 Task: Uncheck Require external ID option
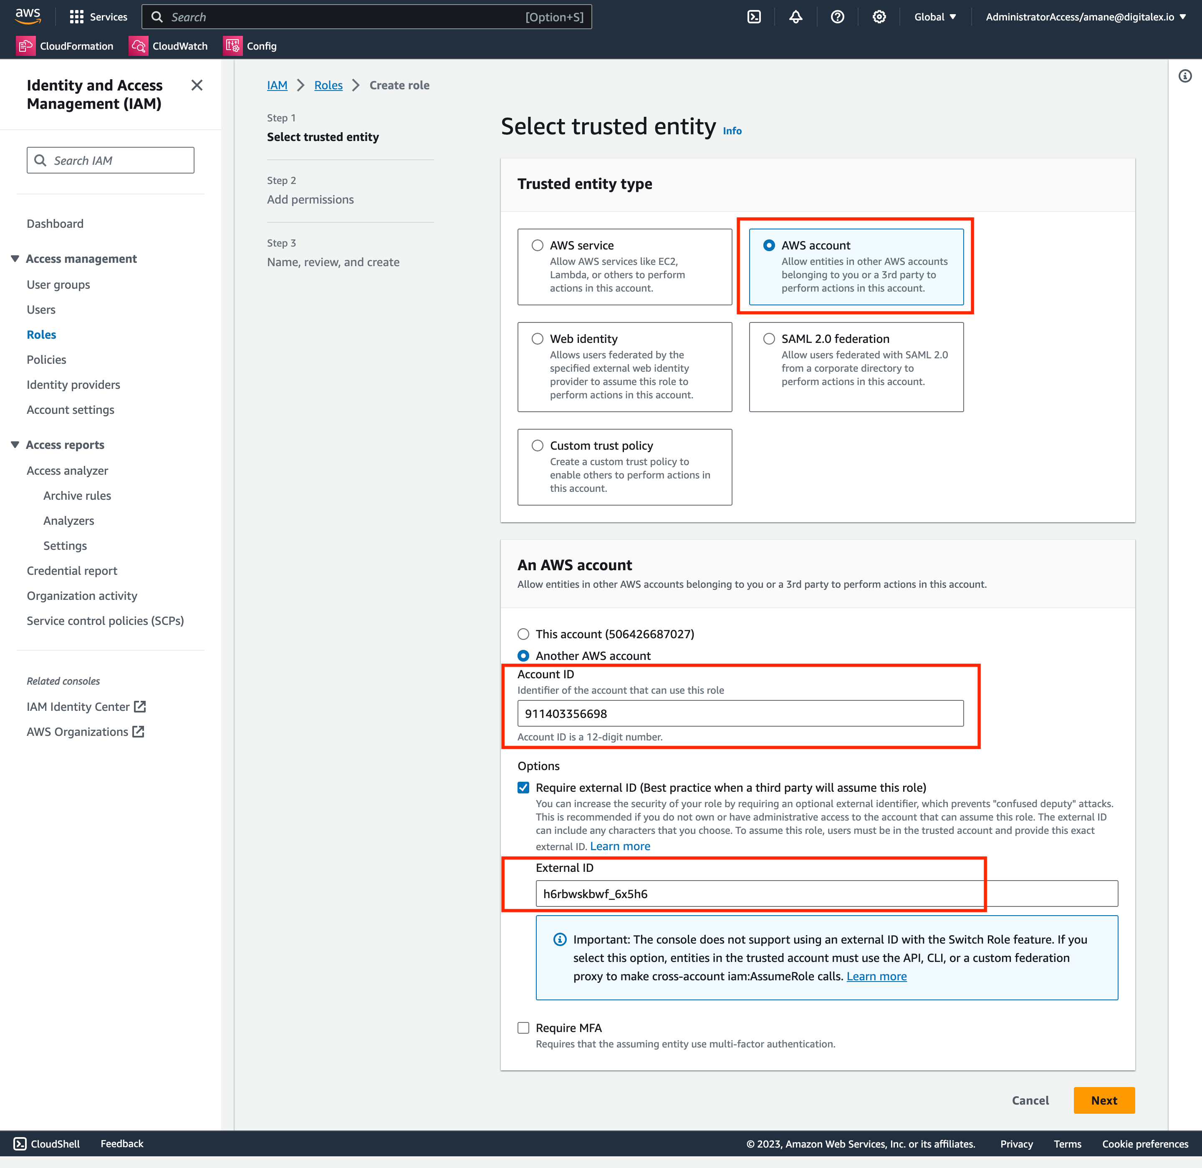click(523, 788)
